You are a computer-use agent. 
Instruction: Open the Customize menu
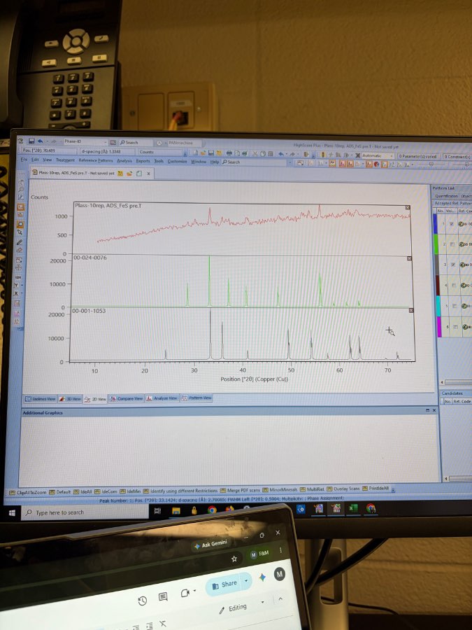tap(177, 161)
